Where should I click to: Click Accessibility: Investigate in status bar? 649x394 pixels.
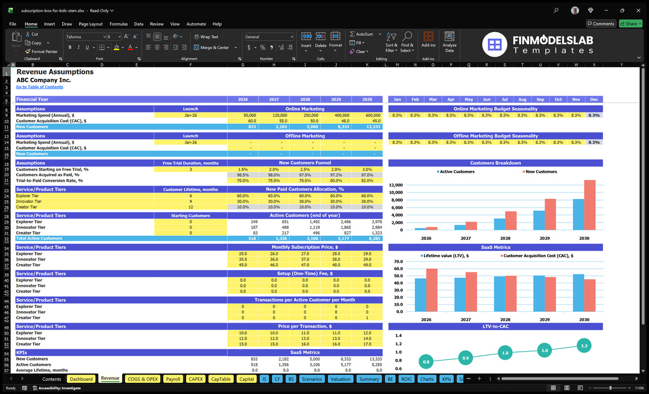(x=57, y=388)
